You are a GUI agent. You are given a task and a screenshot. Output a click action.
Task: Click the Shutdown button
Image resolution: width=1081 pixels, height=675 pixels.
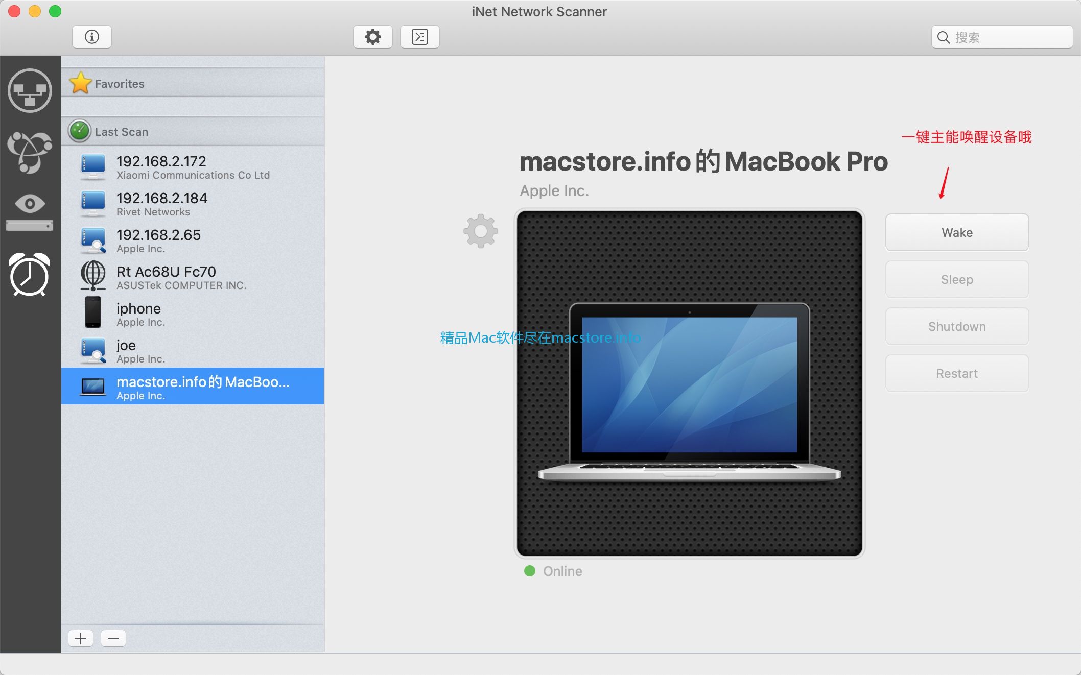point(957,326)
